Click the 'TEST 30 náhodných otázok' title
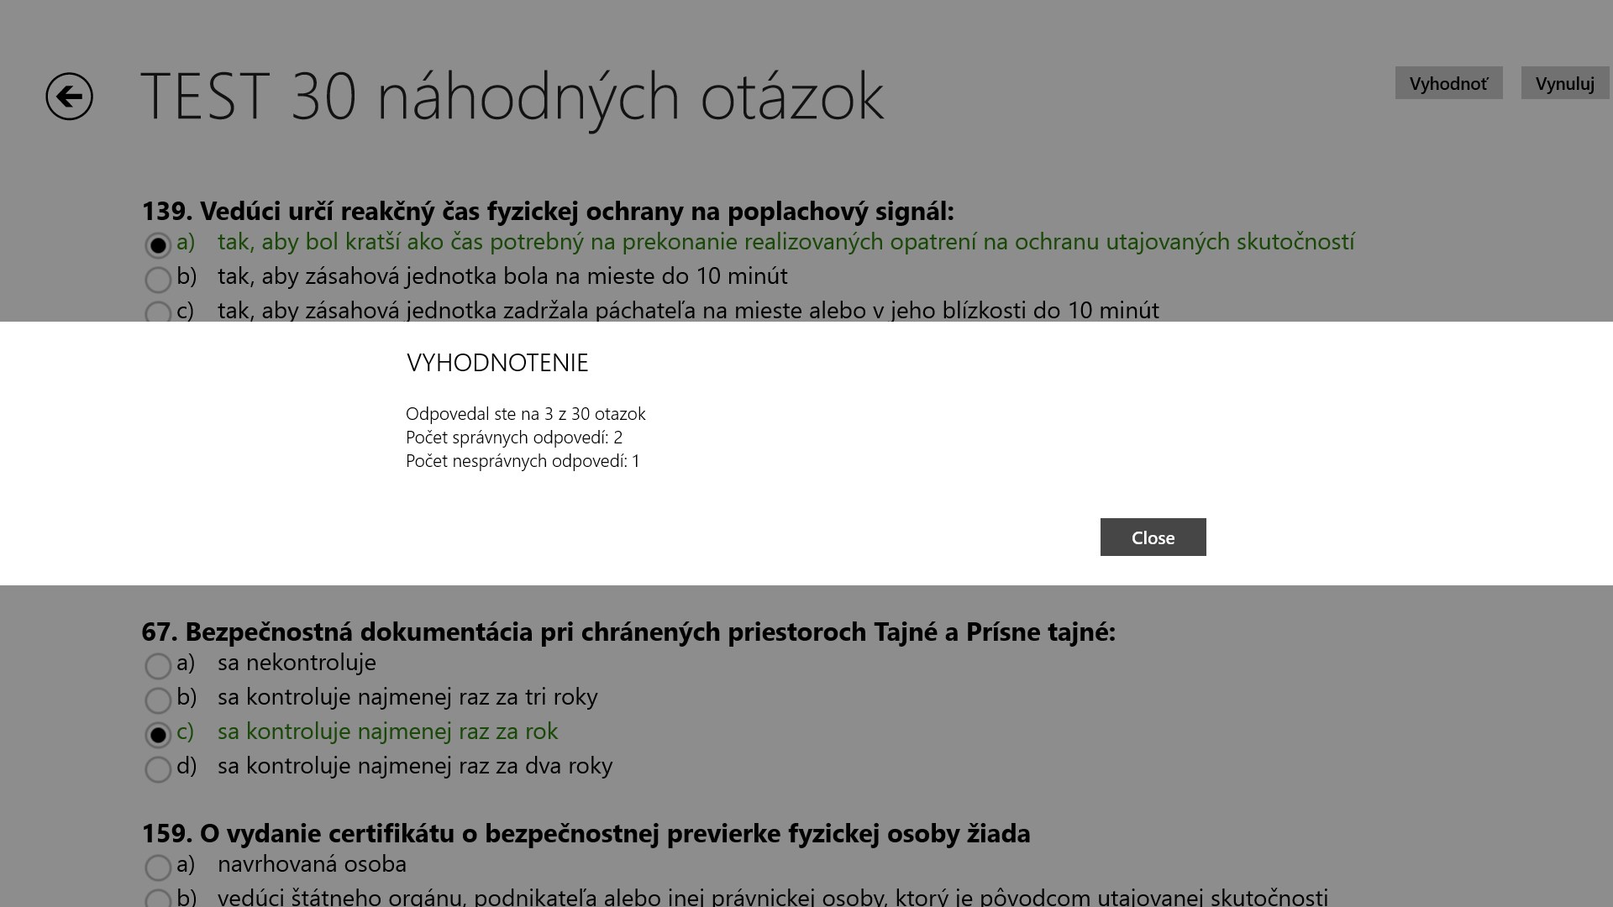1613x907 pixels. point(512,97)
